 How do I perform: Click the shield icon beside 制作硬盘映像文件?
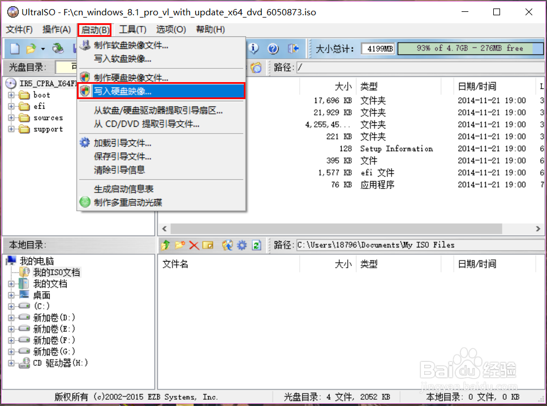point(85,77)
